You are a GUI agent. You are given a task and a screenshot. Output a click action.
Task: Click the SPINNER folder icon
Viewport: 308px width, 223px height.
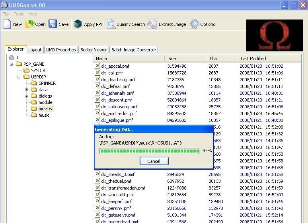[x=34, y=83]
